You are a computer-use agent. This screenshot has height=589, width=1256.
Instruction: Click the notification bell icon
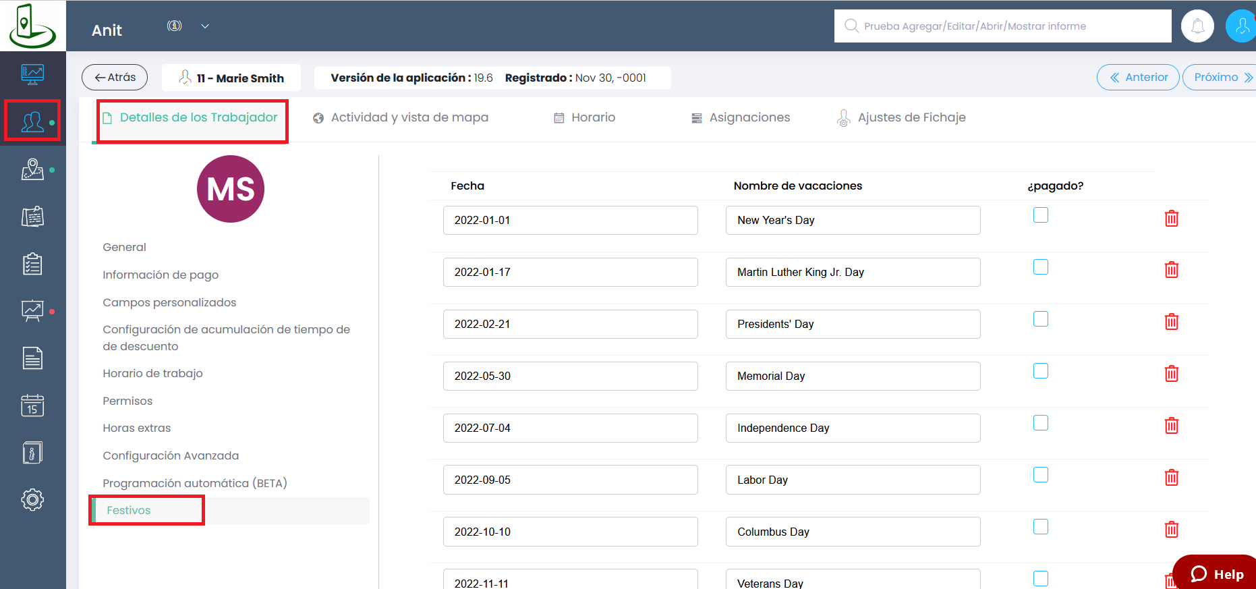(x=1197, y=26)
